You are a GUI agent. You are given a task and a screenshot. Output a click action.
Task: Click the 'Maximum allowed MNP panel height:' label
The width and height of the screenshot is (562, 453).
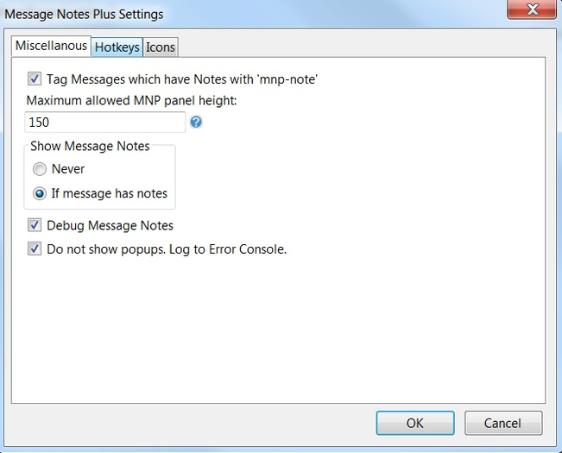pyautogui.click(x=131, y=101)
